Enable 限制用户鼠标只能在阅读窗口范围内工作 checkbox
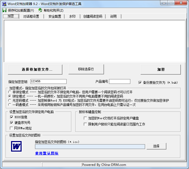Screen dimensions: 189x169 pyautogui.click(x=85, y=124)
